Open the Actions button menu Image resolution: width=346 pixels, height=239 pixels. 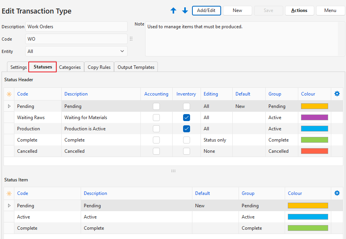(x=299, y=10)
